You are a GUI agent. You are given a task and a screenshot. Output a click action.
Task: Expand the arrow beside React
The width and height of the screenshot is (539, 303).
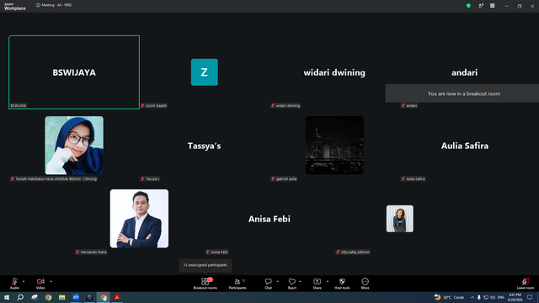300,281
